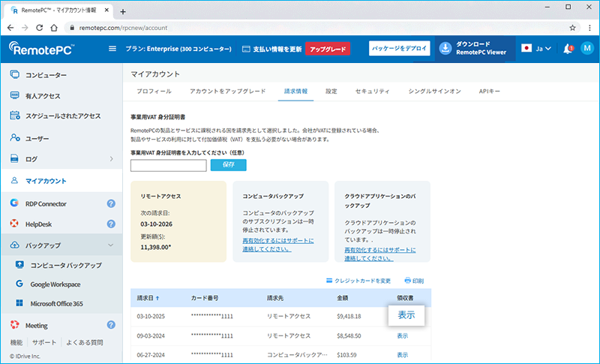This screenshot has height=364, width=600.
Task: Switch to Settings (設定) tab
Action: coord(331,91)
